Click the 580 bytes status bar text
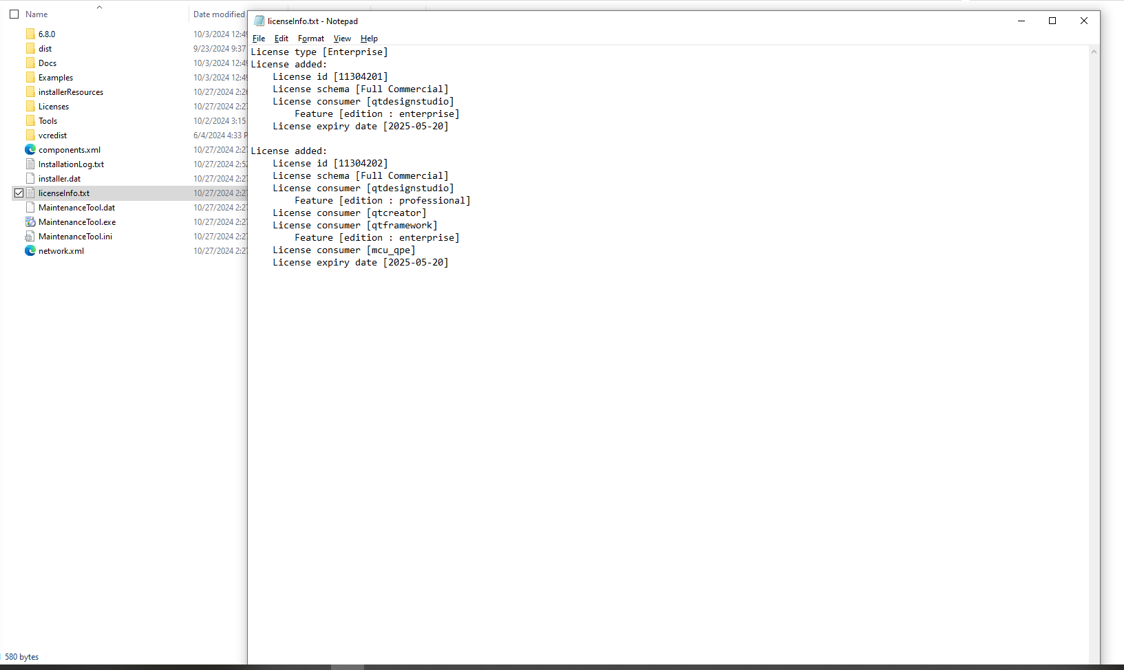 tap(22, 657)
